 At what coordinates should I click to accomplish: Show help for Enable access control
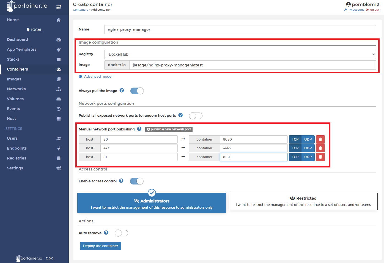tap(121, 181)
